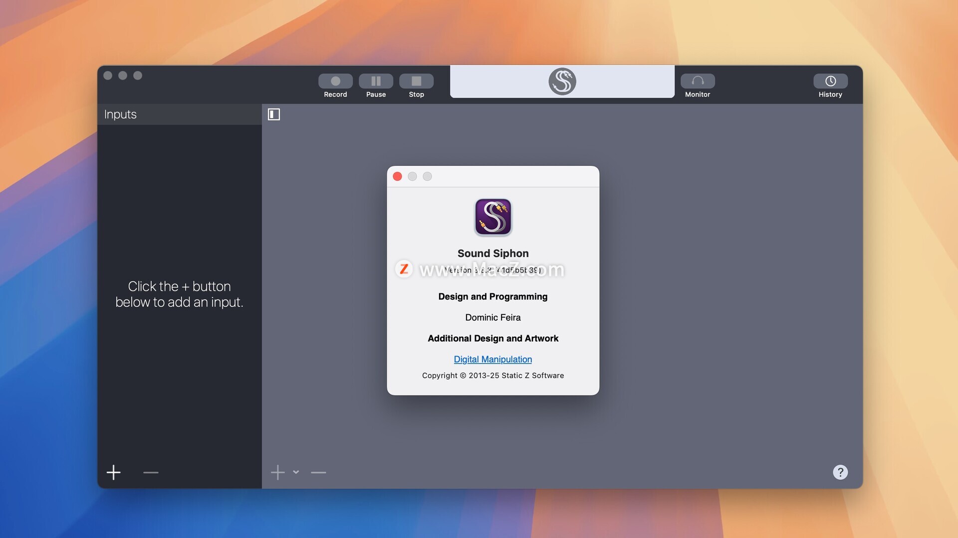Click the Inputs header label
Screen dimensions: 958x538
tap(120, 114)
